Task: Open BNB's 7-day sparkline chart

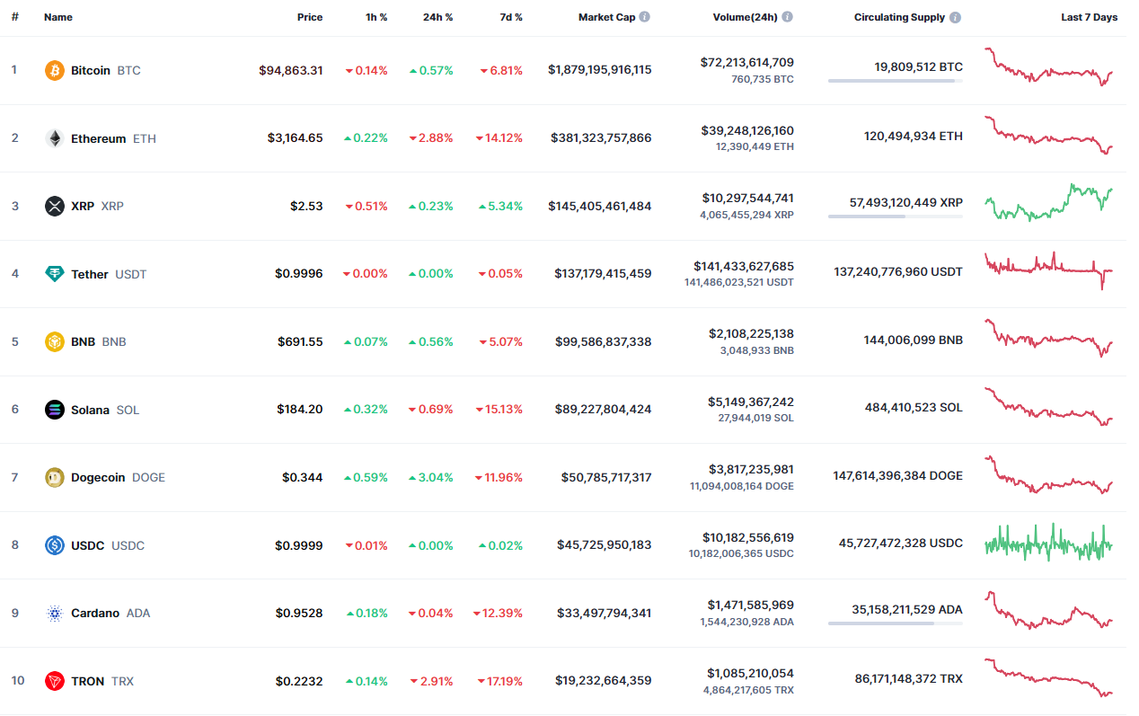Action: (x=1048, y=338)
